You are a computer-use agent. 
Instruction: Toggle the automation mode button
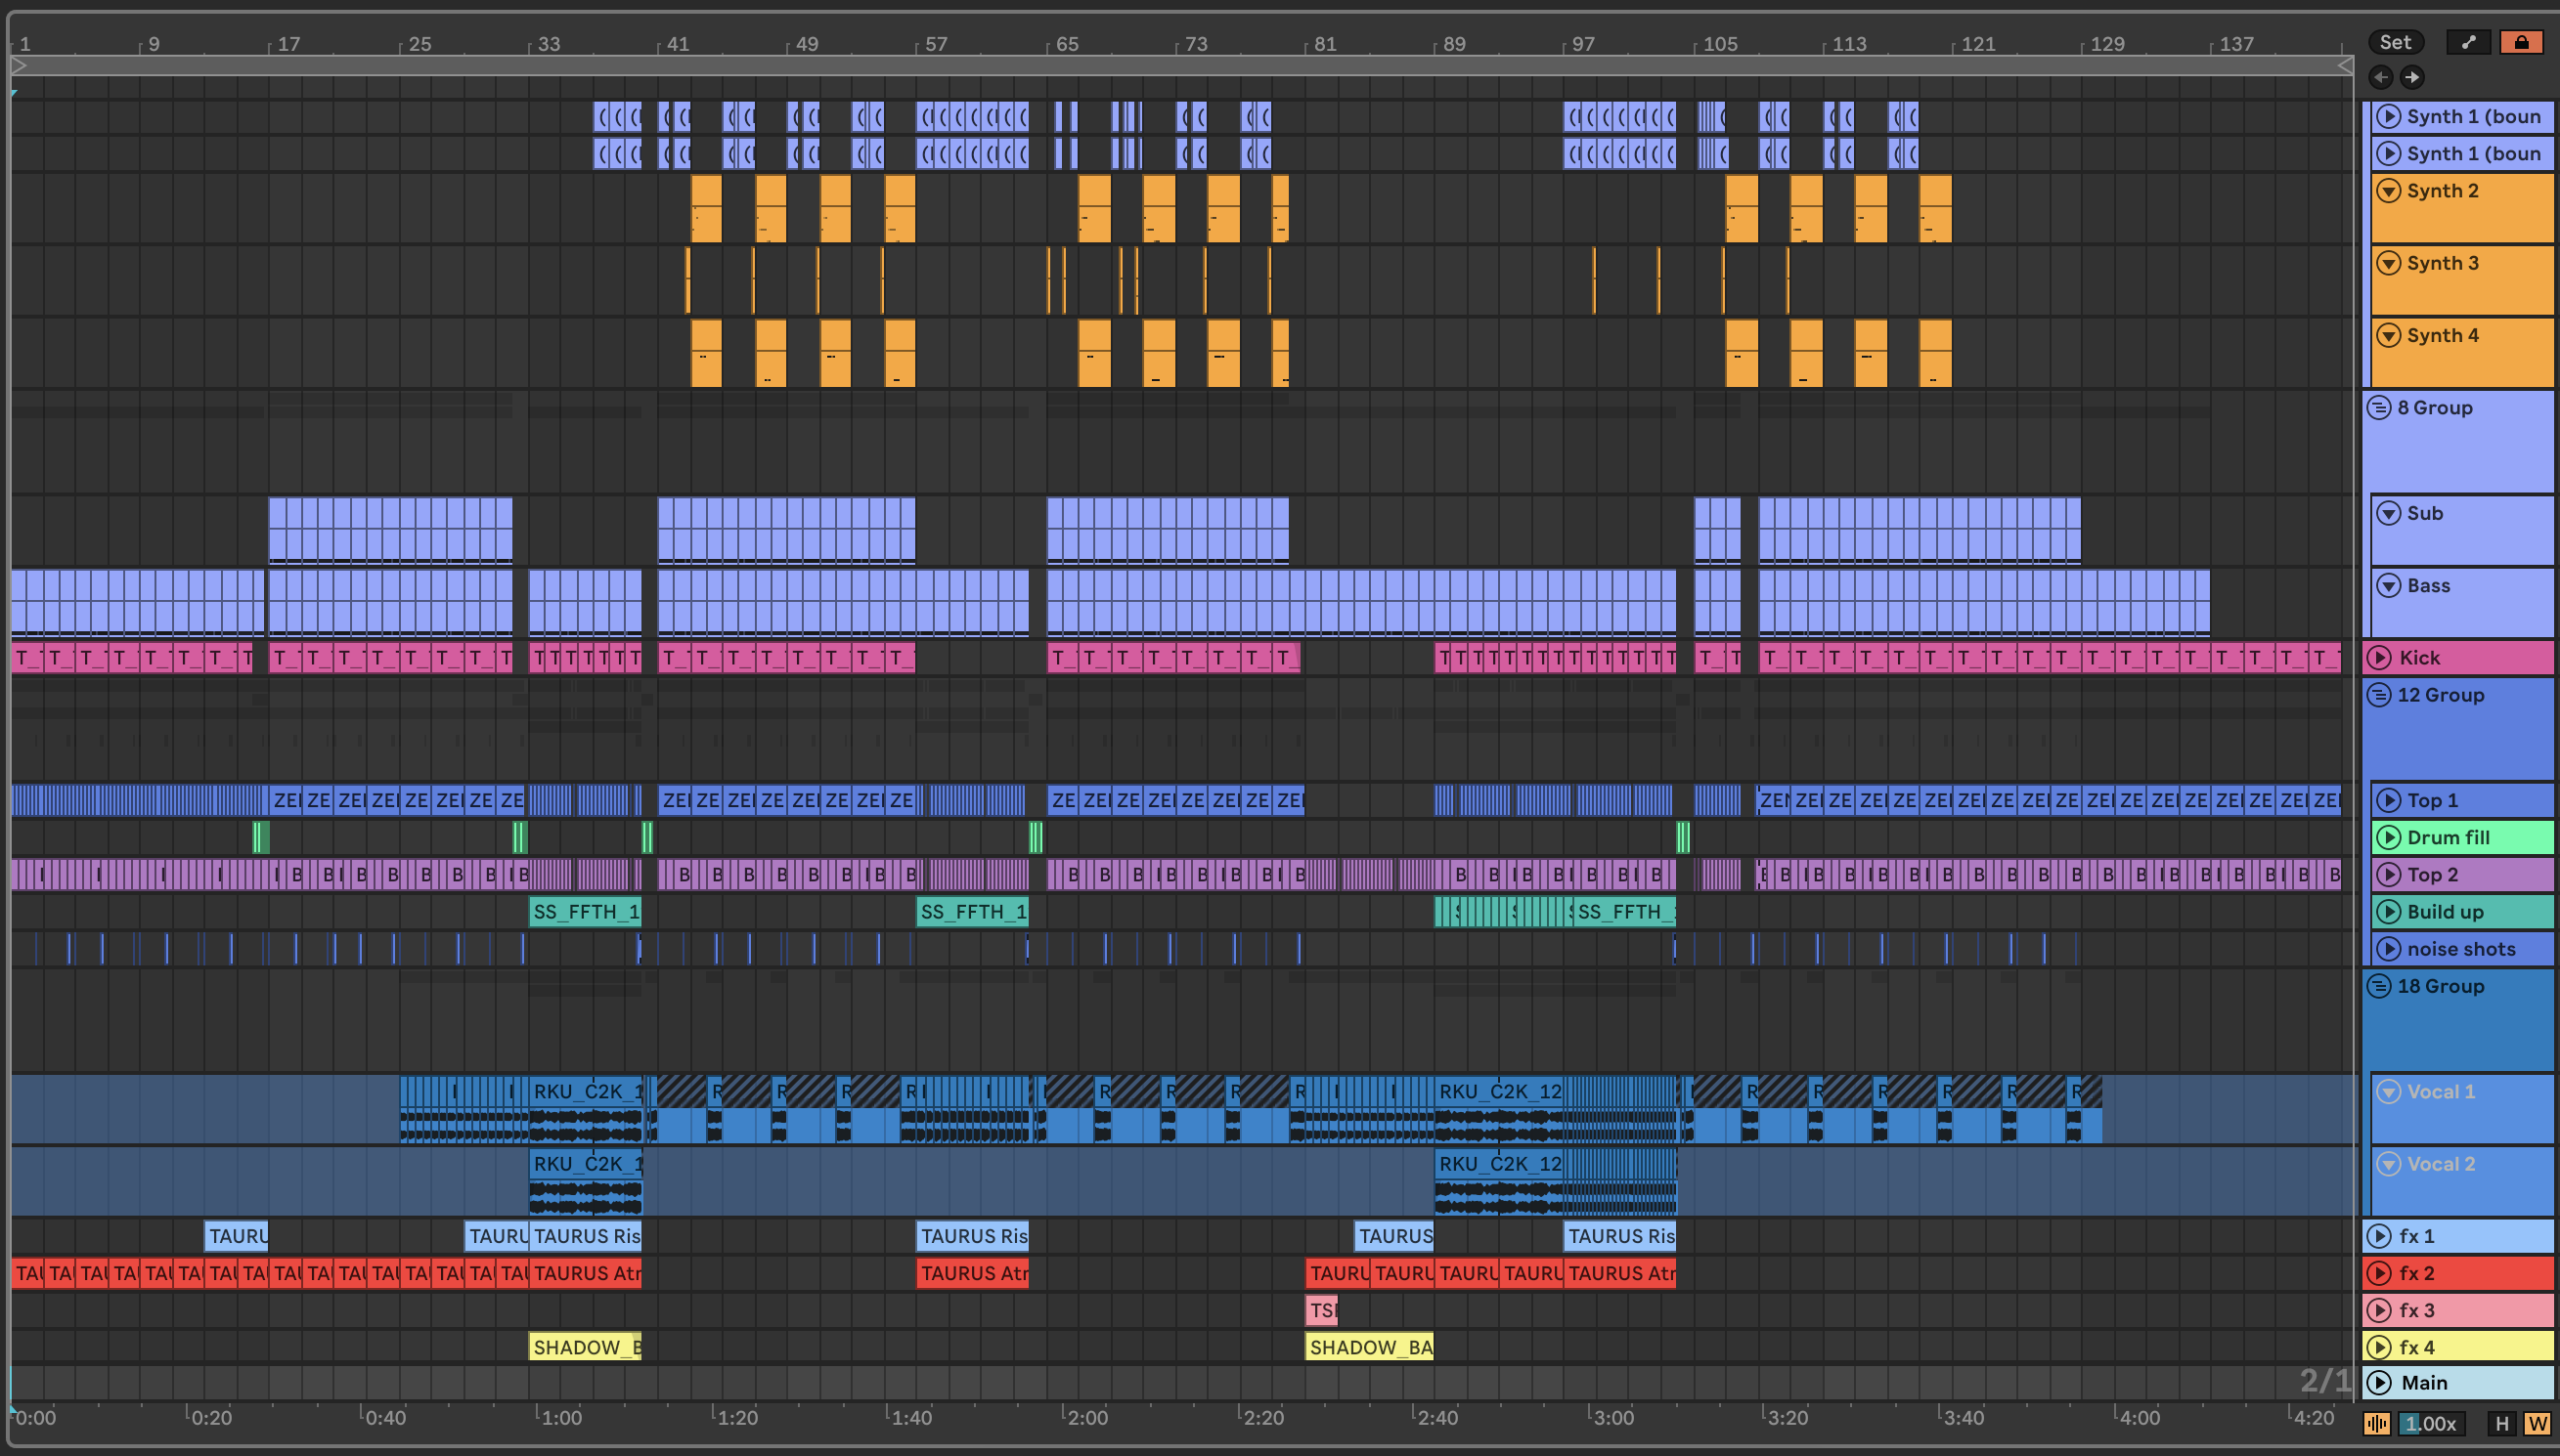(x=2468, y=42)
